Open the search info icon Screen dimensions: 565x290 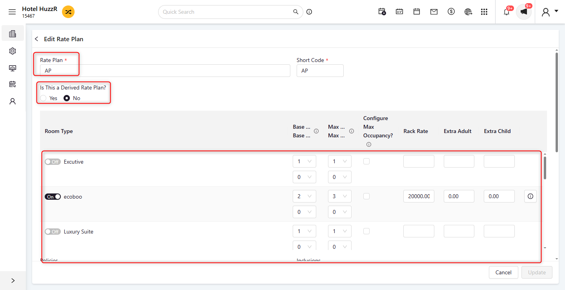tap(309, 12)
